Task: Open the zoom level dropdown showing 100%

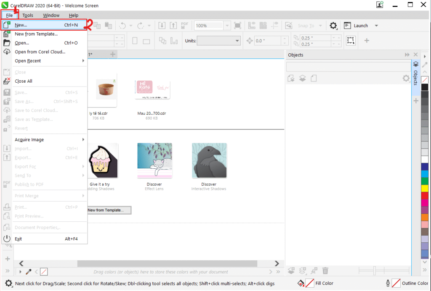Action: click(227, 26)
